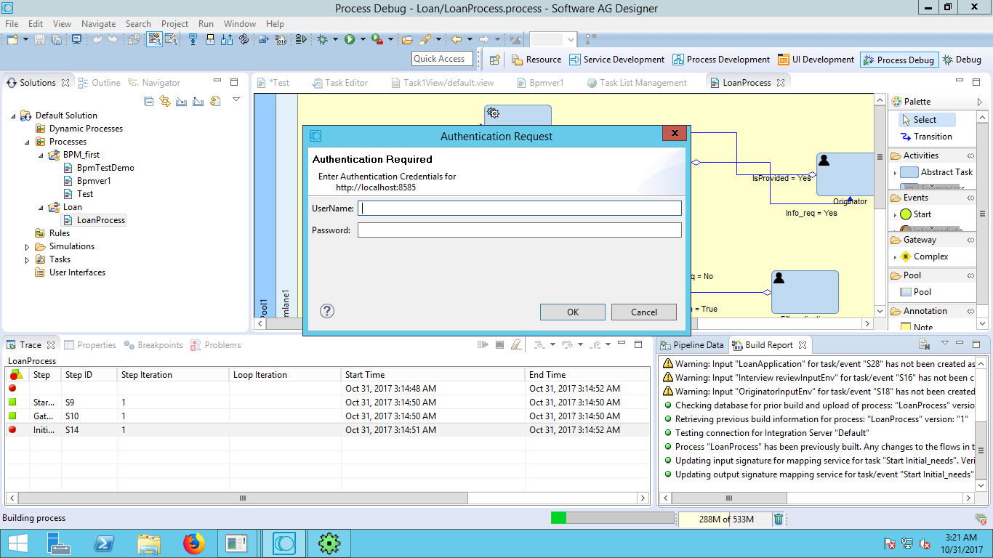This screenshot has width=993, height=558.
Task: Click the green gear taskbar icon
Action: tap(329, 543)
